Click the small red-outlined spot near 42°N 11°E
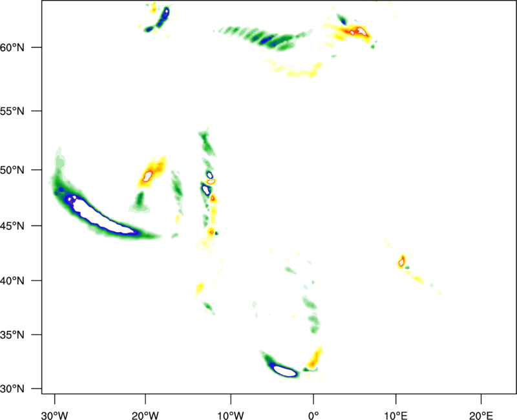Image resolution: width=517 pixels, height=420 pixels. point(401,262)
